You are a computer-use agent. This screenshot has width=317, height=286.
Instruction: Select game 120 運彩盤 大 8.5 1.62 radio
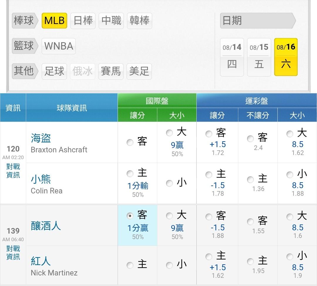coord(290,134)
